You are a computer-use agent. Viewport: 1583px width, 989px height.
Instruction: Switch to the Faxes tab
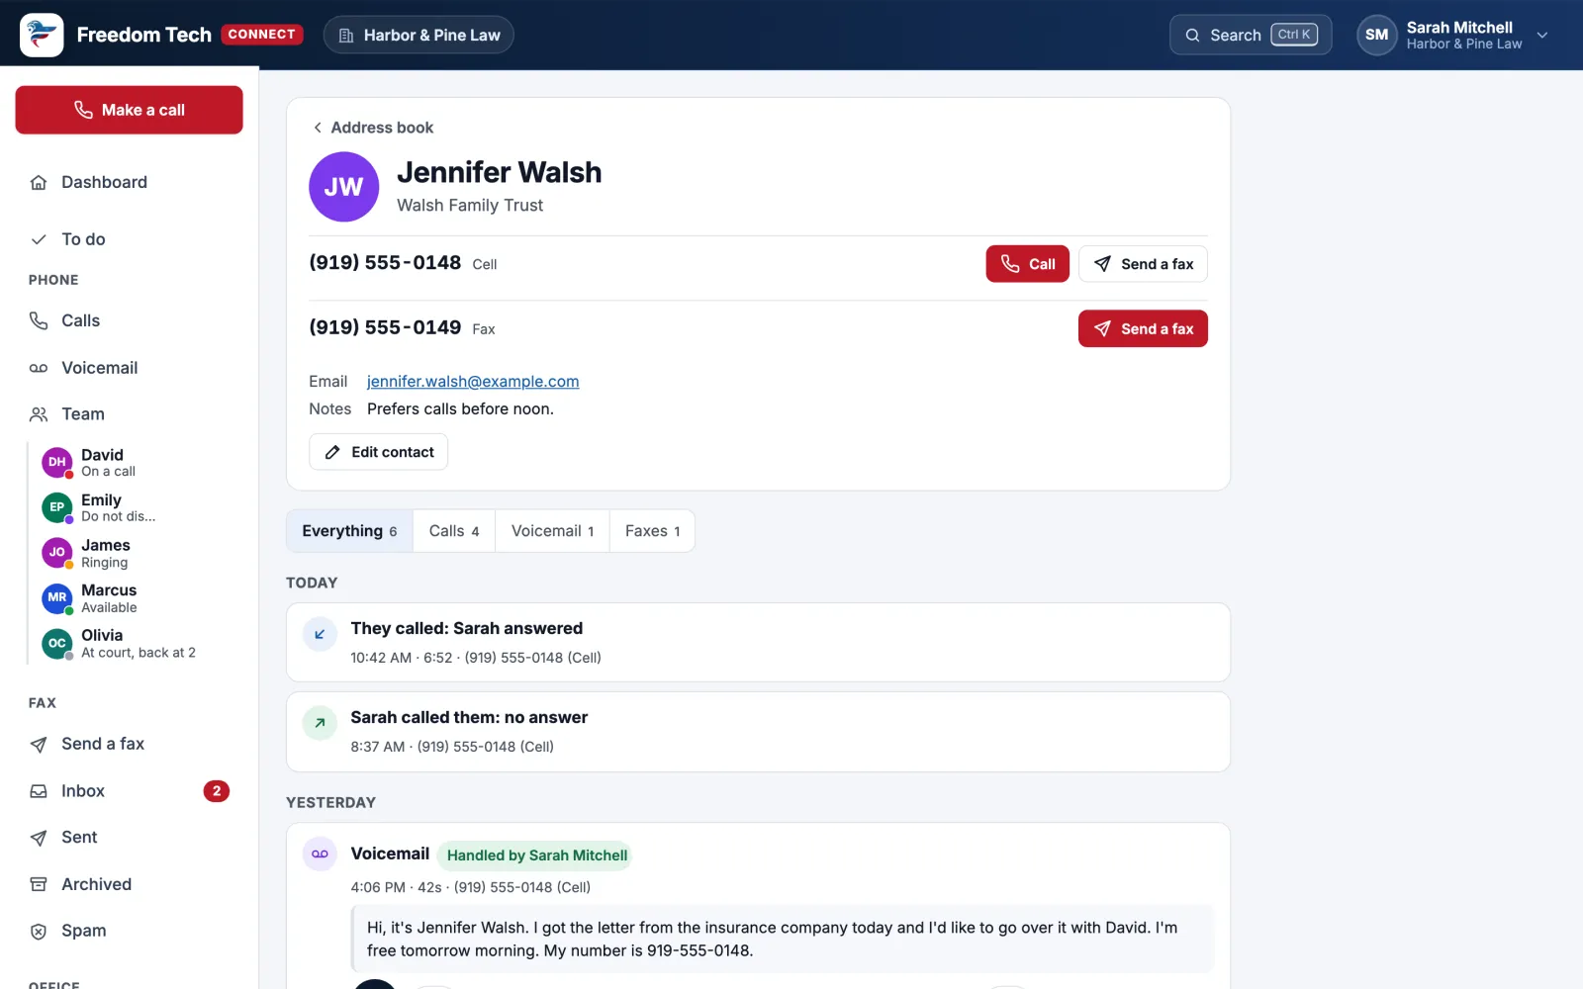pyautogui.click(x=652, y=531)
